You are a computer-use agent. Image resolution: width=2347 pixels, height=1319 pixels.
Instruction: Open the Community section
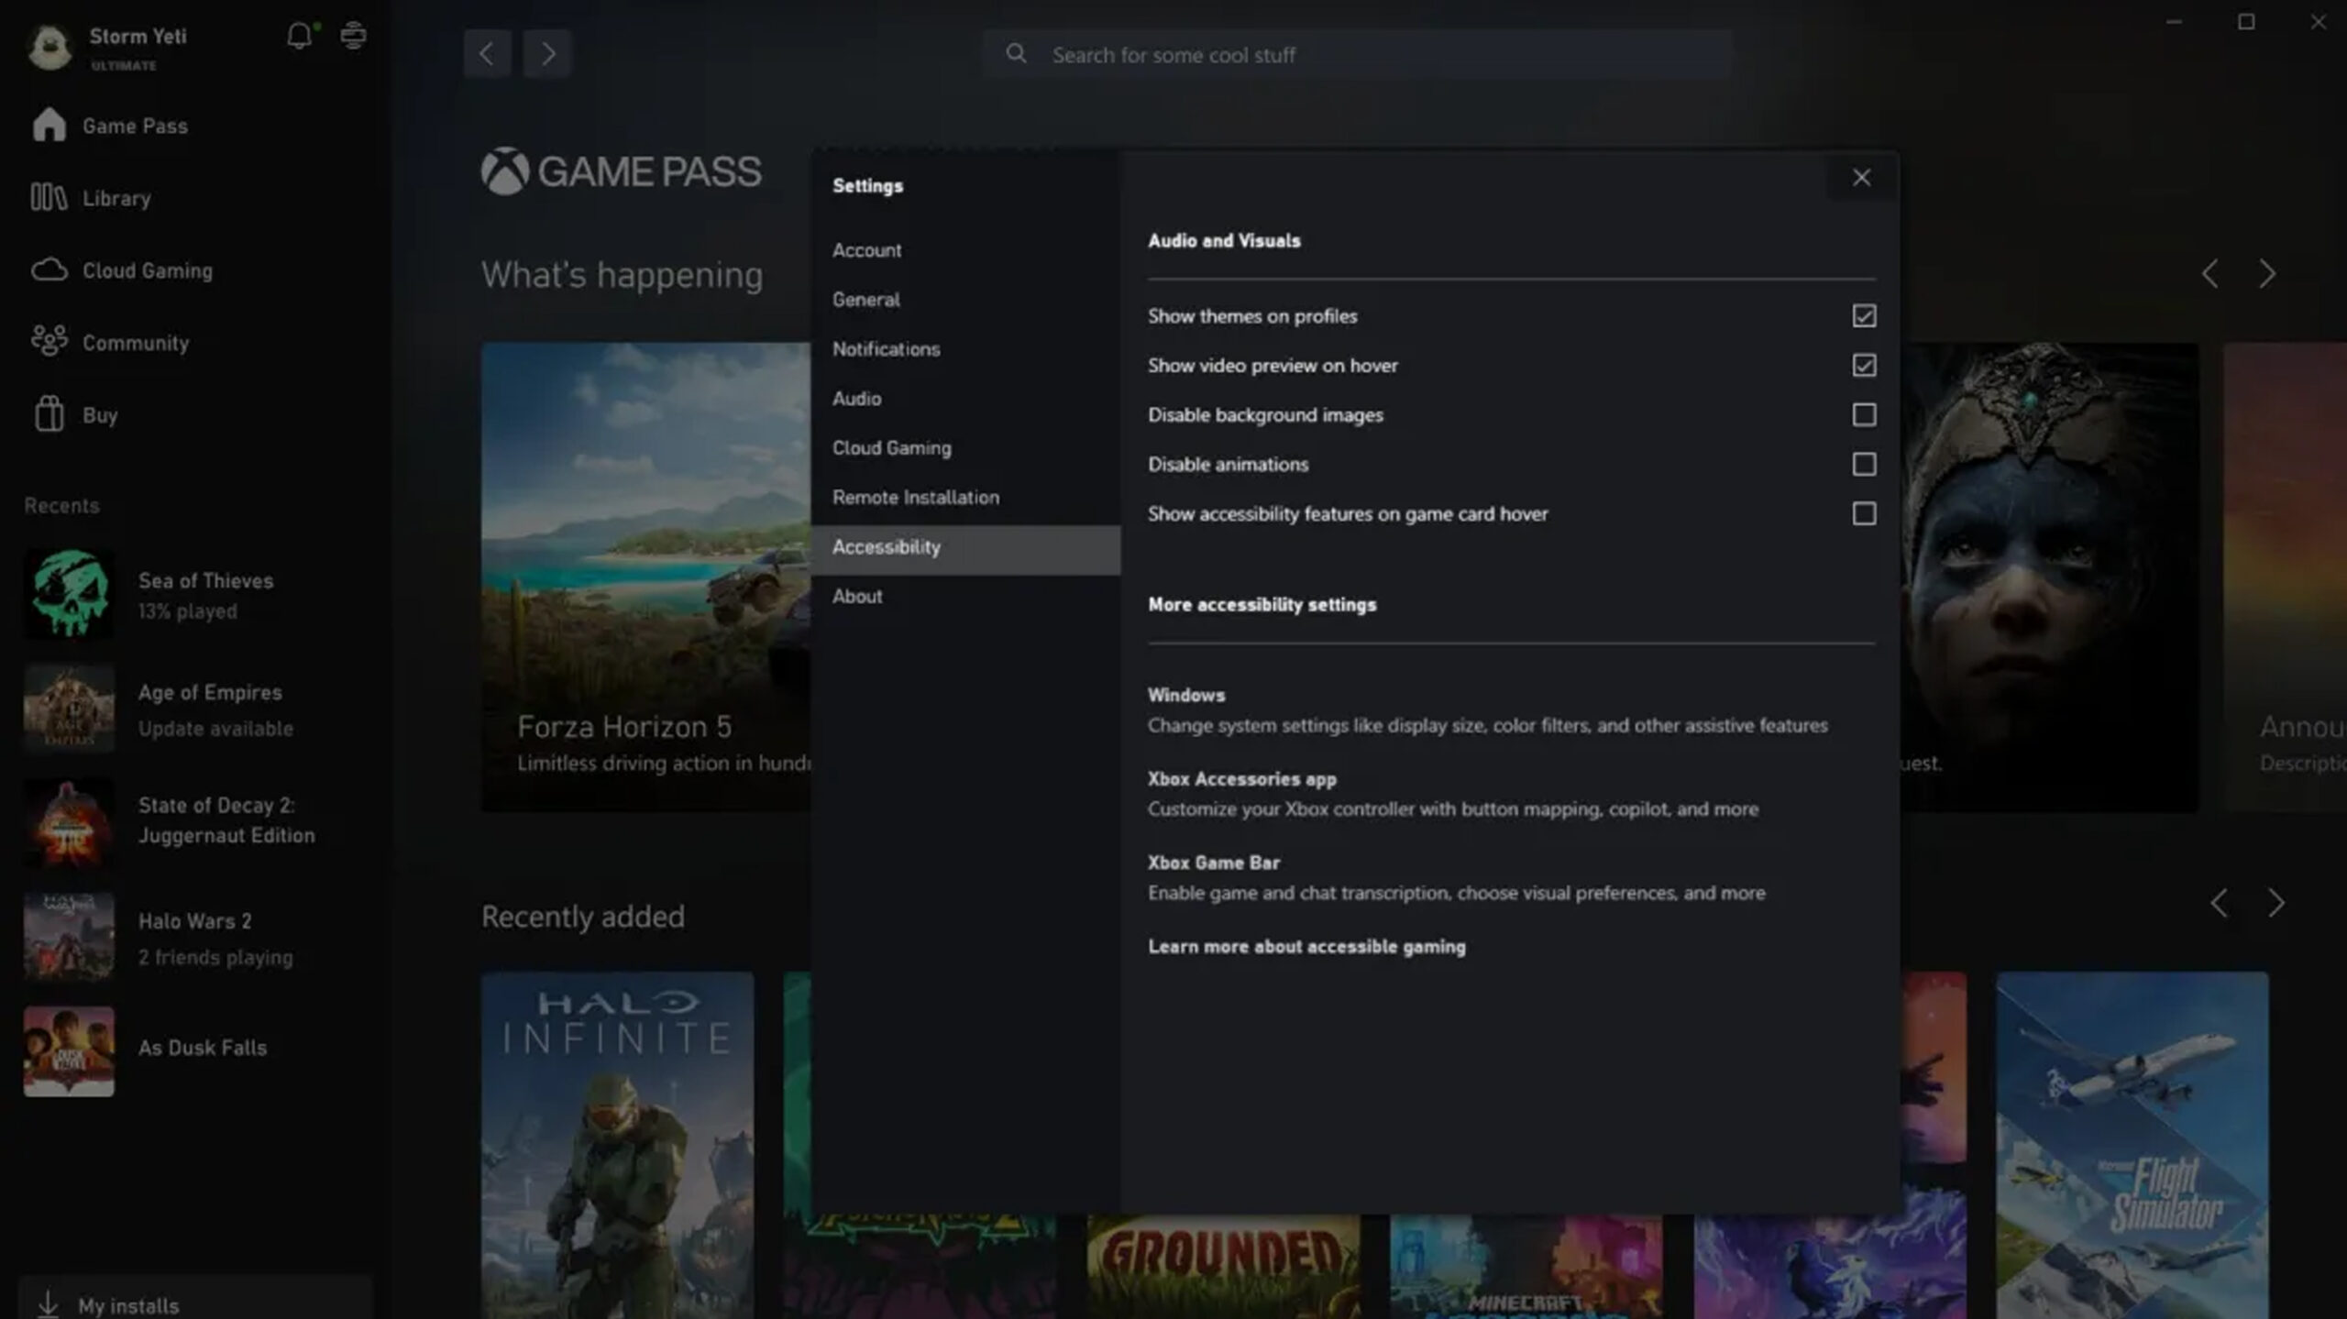coord(136,343)
